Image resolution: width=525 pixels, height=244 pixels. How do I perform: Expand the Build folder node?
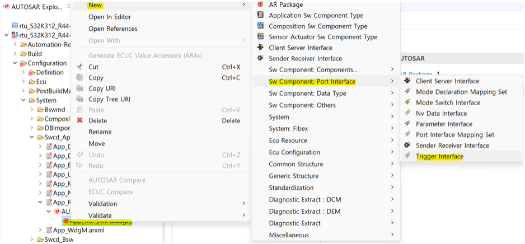pyautogui.click(x=15, y=54)
